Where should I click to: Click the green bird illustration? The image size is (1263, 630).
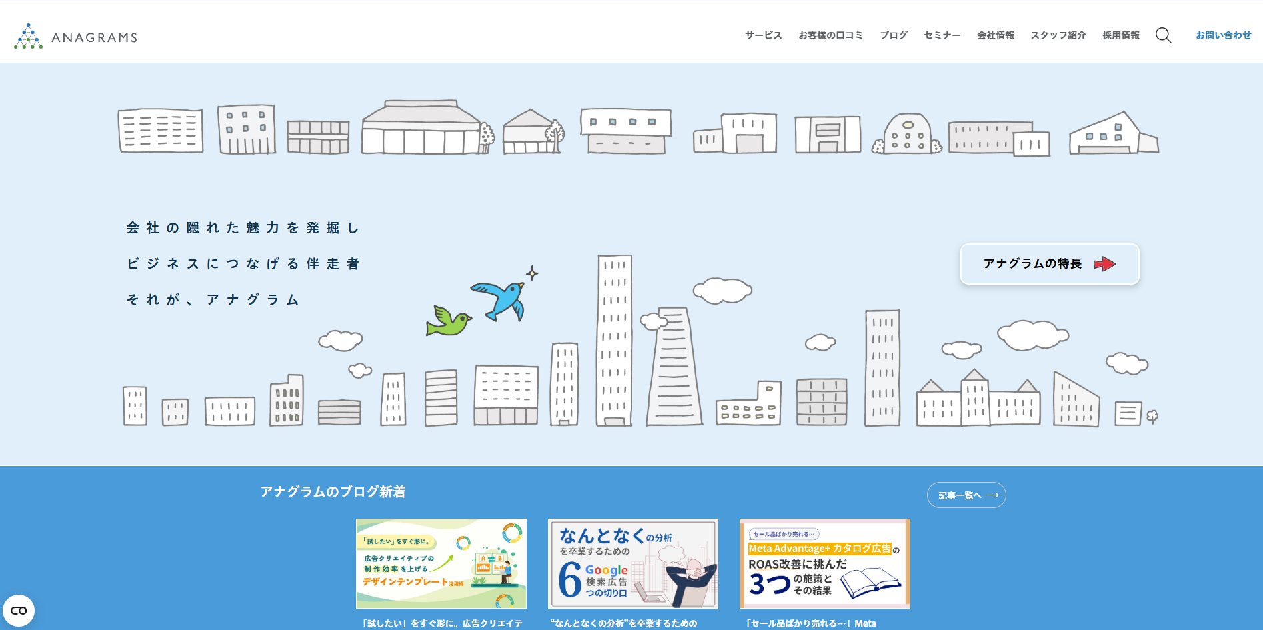click(x=447, y=322)
